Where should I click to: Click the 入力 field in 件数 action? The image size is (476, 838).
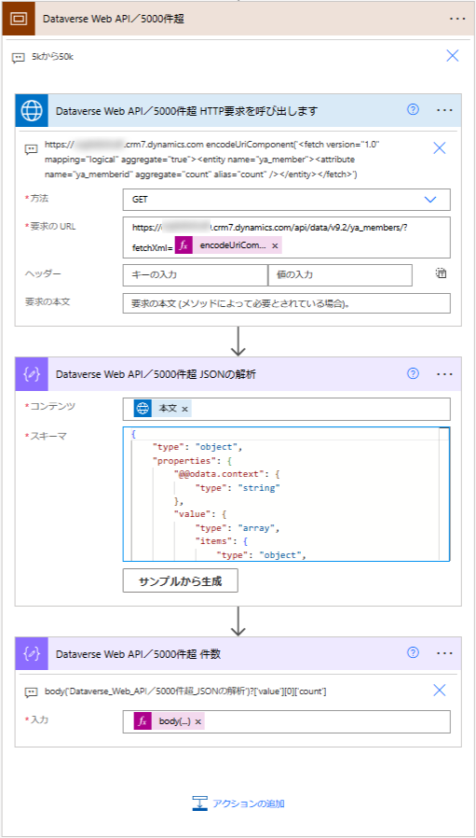click(x=287, y=721)
